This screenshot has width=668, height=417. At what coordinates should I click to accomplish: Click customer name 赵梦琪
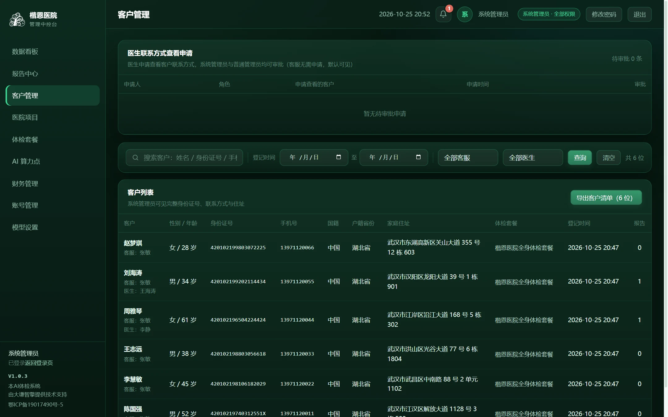coord(133,243)
